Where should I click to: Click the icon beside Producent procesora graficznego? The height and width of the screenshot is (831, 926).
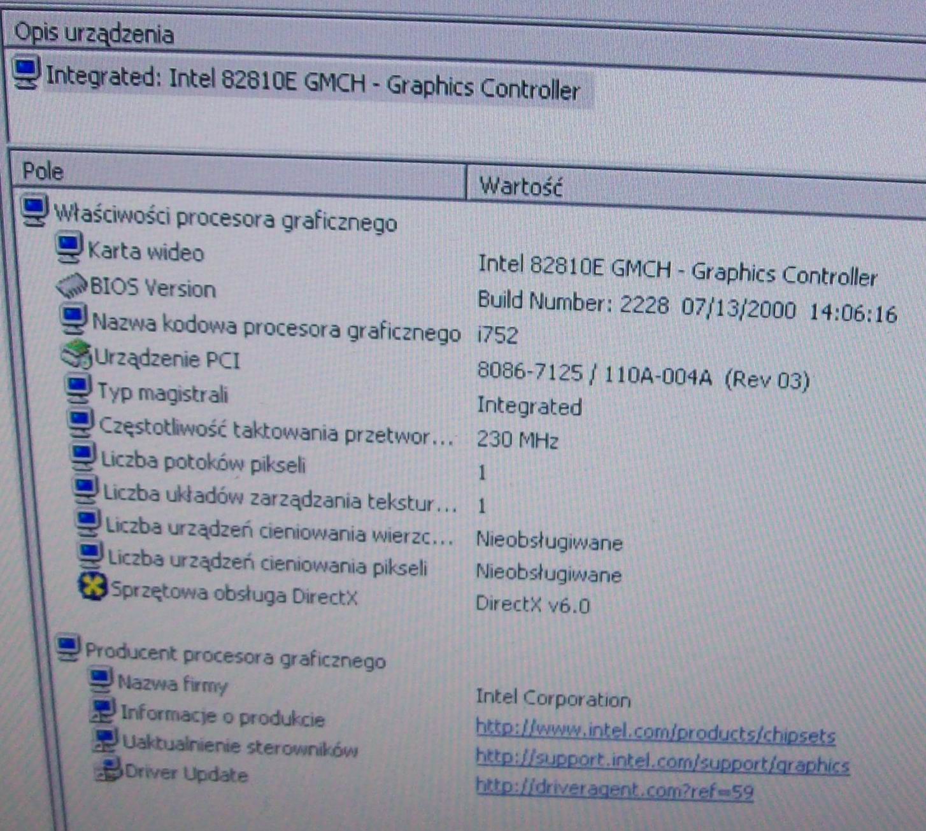point(68,647)
